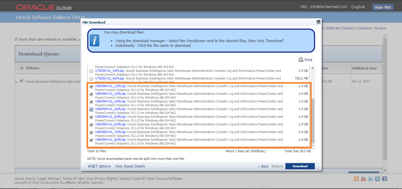Open About Oracle footer link
The width and height of the screenshot is (402, 189).
(x=25, y=179)
